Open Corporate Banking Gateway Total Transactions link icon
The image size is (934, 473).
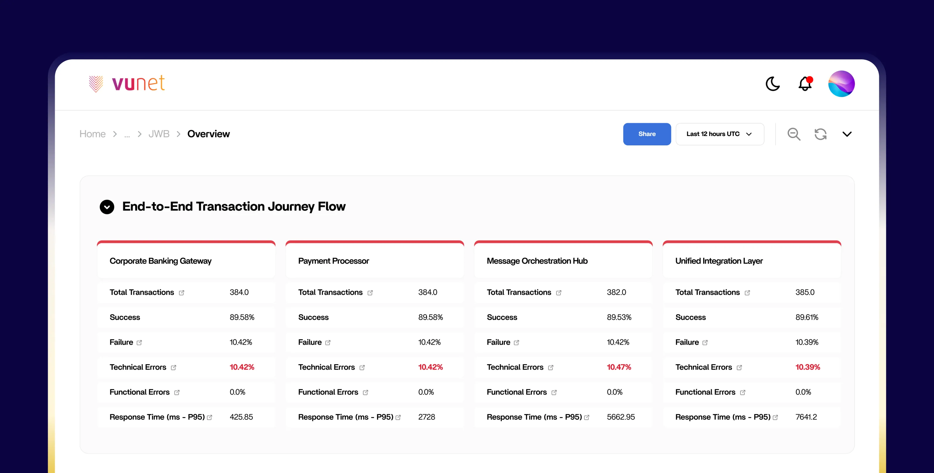181,293
